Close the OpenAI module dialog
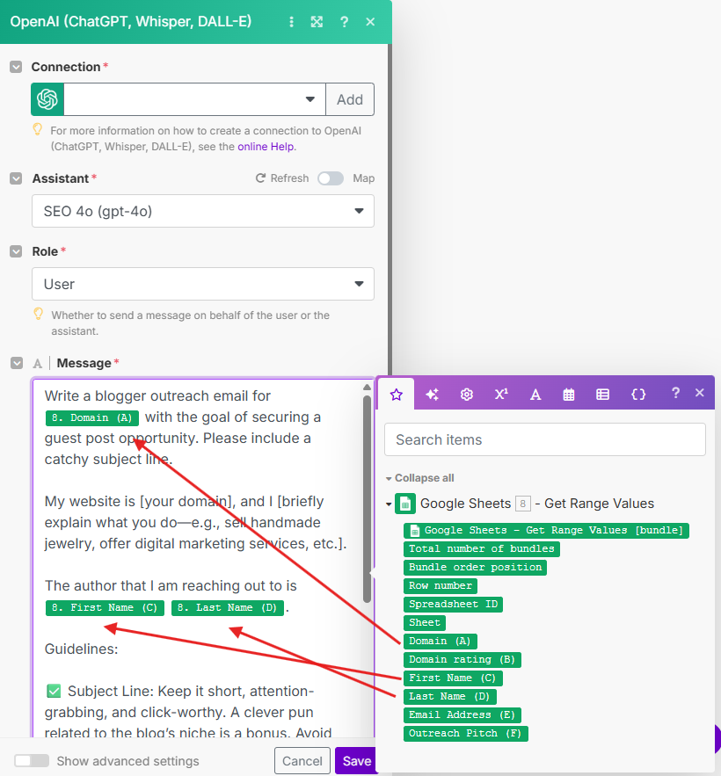 [370, 22]
